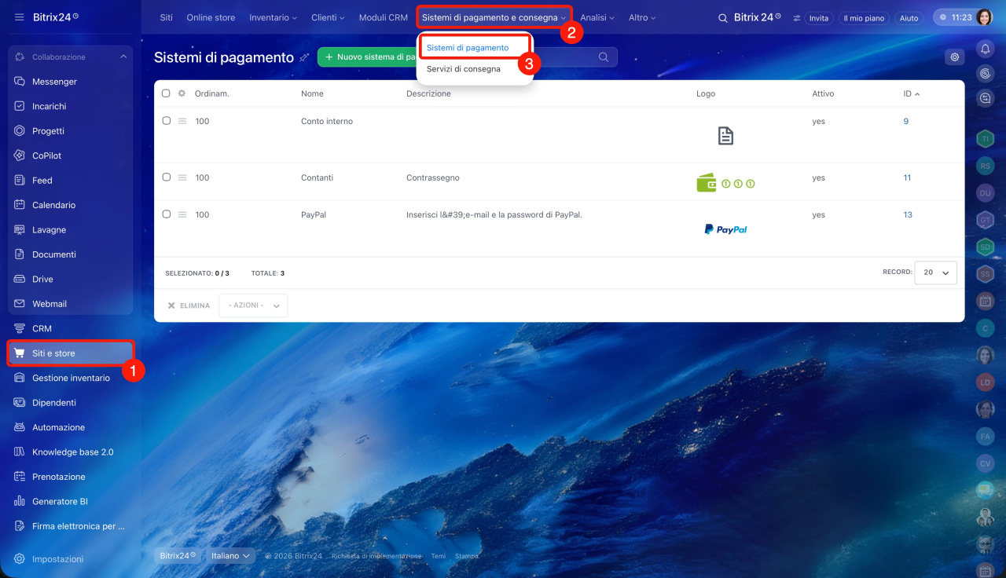This screenshot has width=1006, height=578.
Task: Open the Azioni dropdown below table
Action: click(253, 305)
